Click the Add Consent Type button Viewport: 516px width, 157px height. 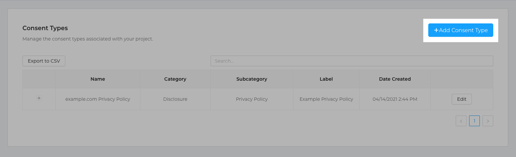point(460,30)
